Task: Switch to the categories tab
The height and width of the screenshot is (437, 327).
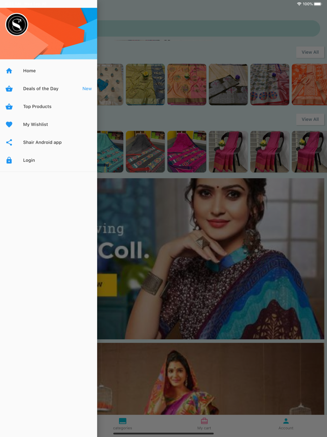Action: point(122,423)
